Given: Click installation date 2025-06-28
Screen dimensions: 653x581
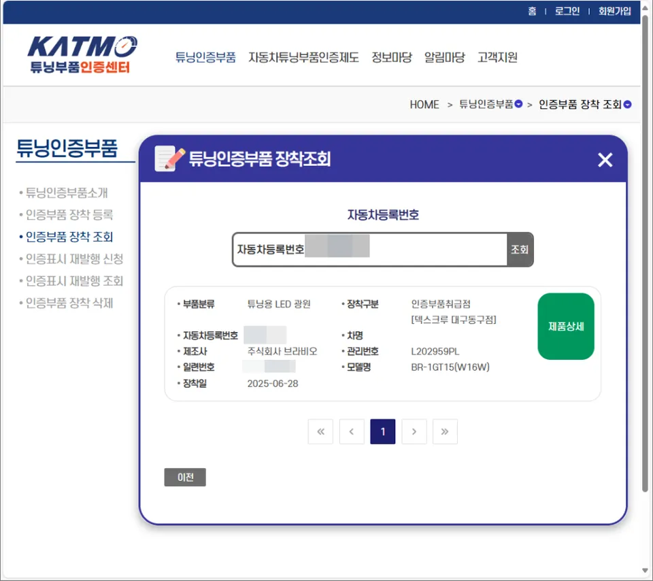Looking at the screenshot, I should coord(273,383).
